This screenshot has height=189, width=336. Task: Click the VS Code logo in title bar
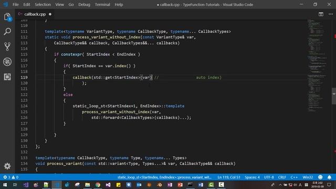(5, 5)
